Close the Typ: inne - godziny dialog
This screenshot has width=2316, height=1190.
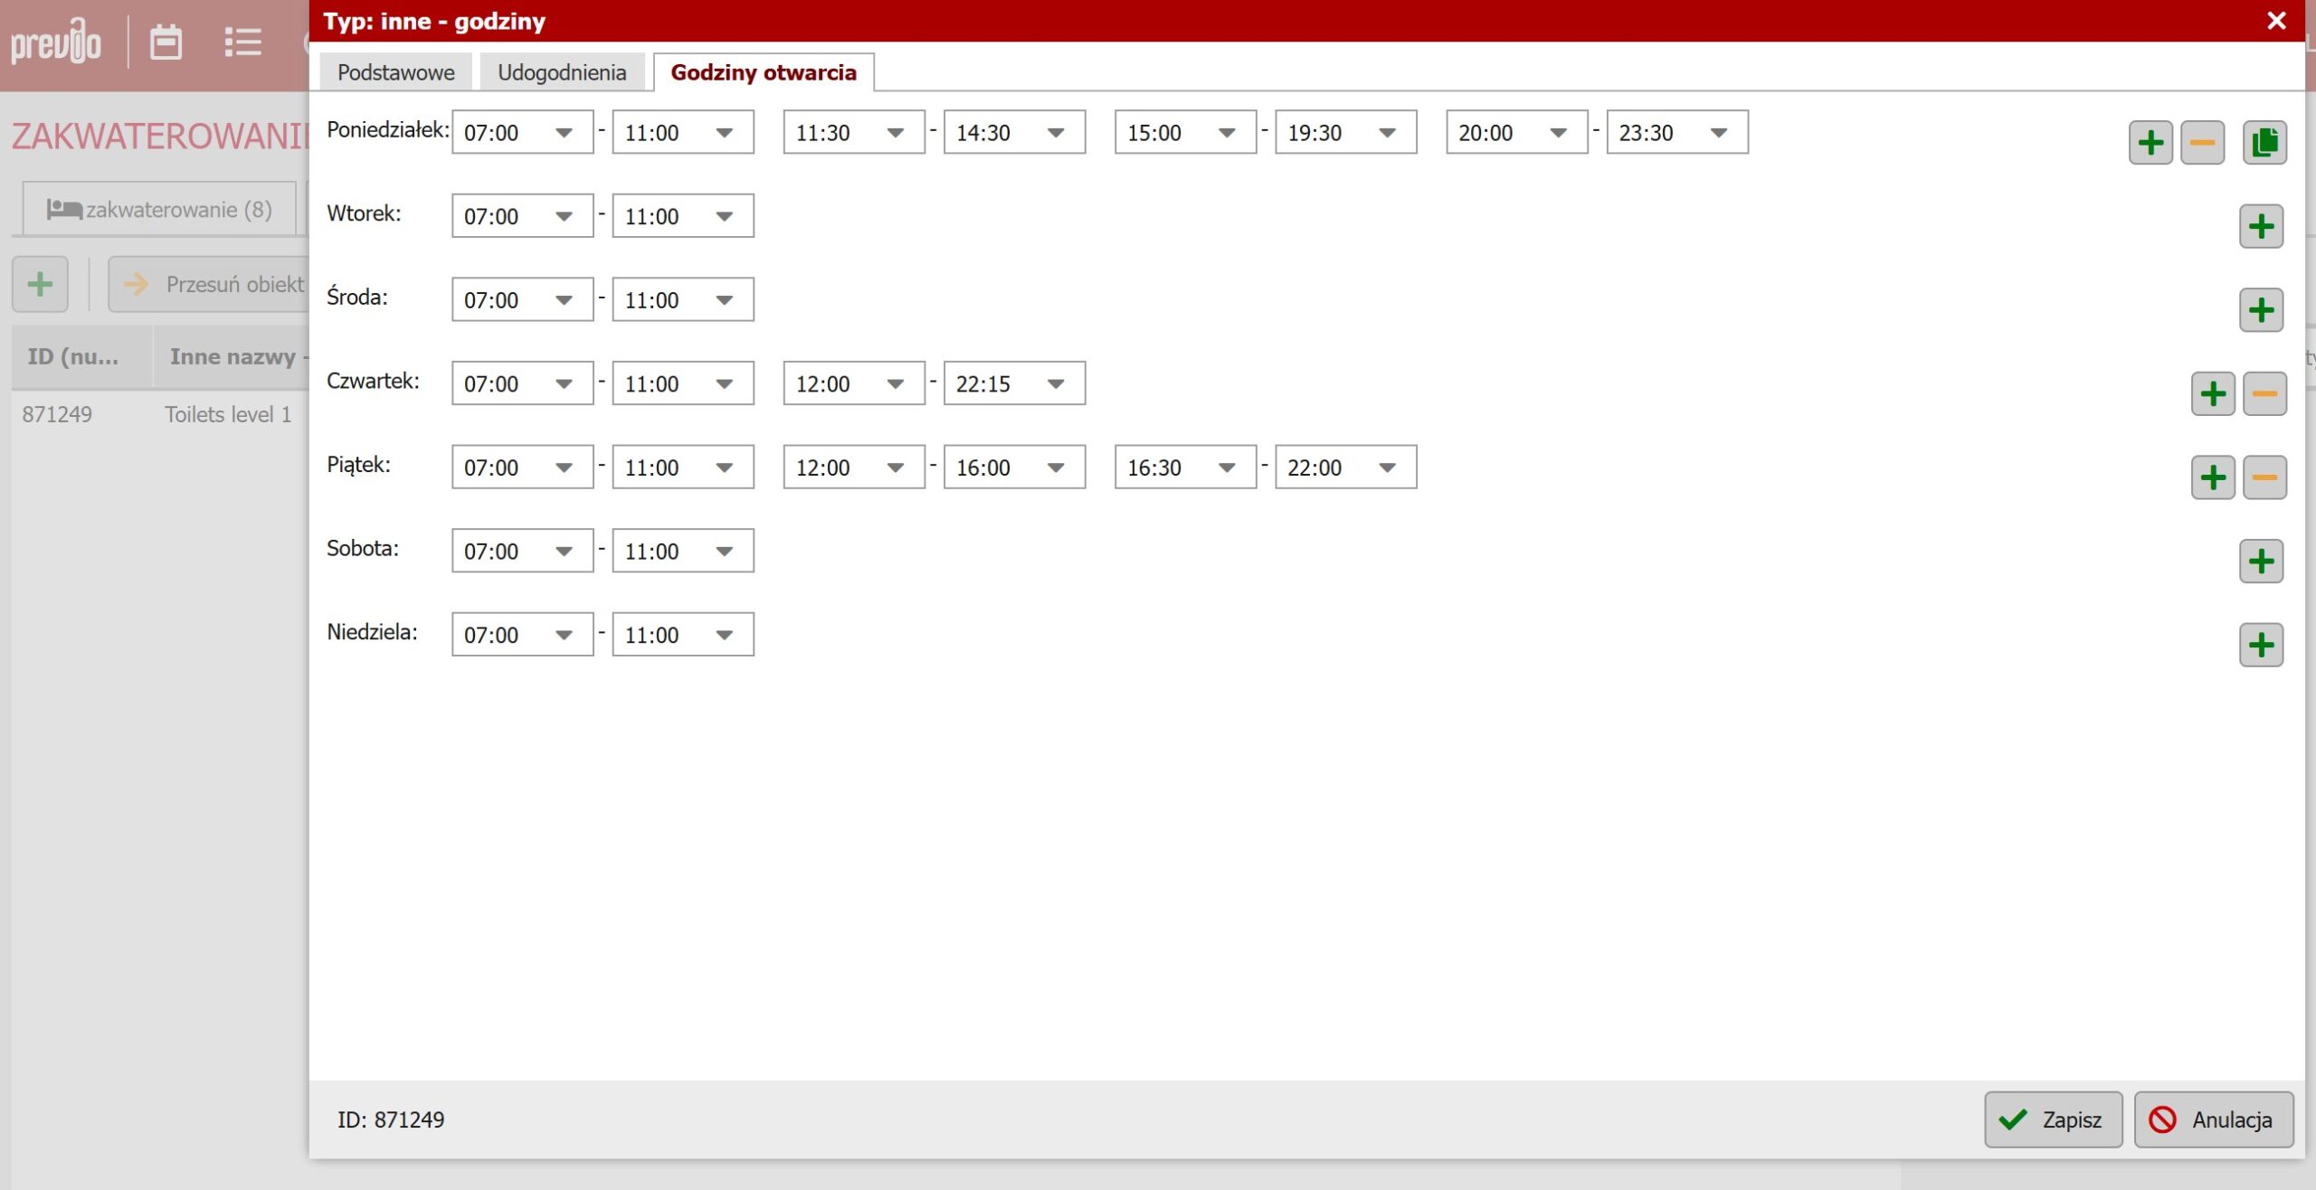coord(2276,21)
